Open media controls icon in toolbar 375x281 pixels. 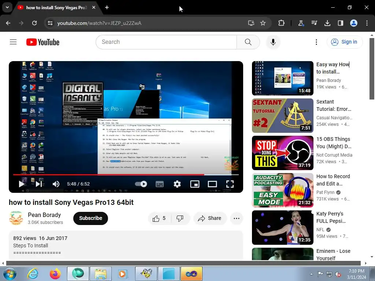[314, 23]
